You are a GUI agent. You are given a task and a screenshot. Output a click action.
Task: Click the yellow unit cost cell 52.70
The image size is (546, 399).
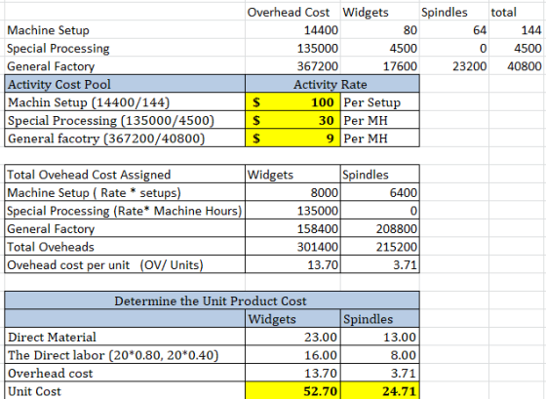point(292,391)
